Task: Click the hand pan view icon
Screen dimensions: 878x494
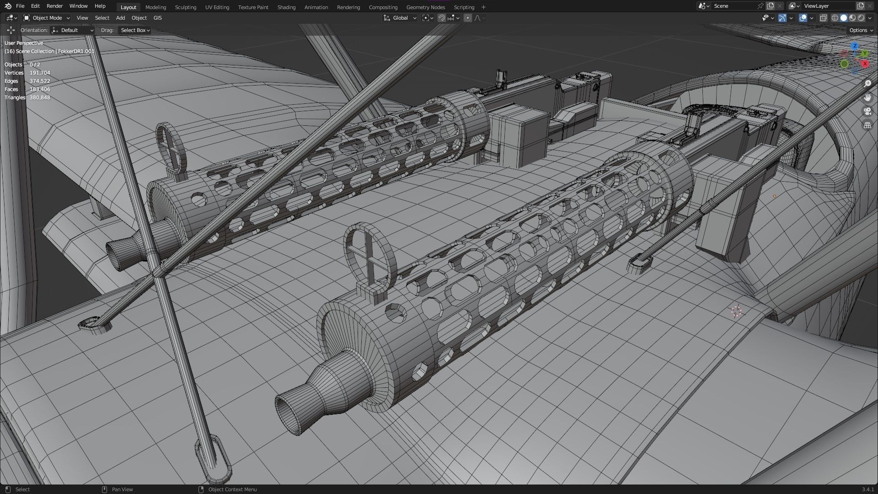Action: (867, 97)
